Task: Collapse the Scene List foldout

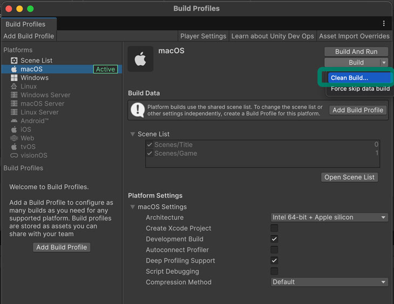Action: point(132,134)
